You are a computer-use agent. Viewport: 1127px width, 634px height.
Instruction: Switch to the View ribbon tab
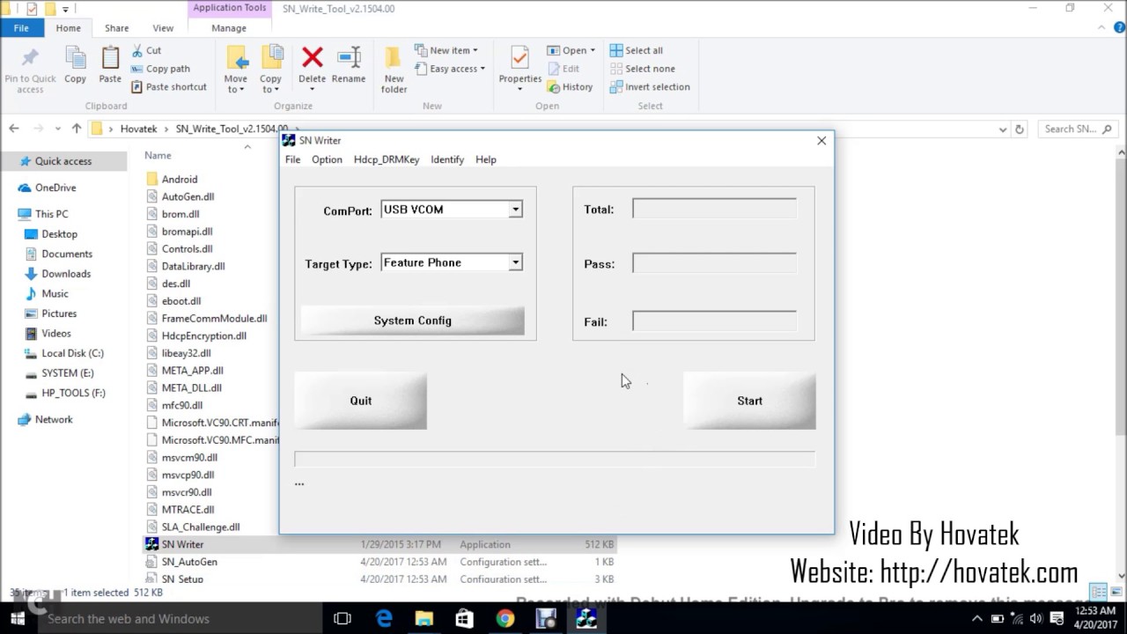point(163,28)
